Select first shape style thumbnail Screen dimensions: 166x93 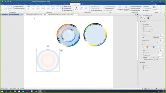coord(28,8)
